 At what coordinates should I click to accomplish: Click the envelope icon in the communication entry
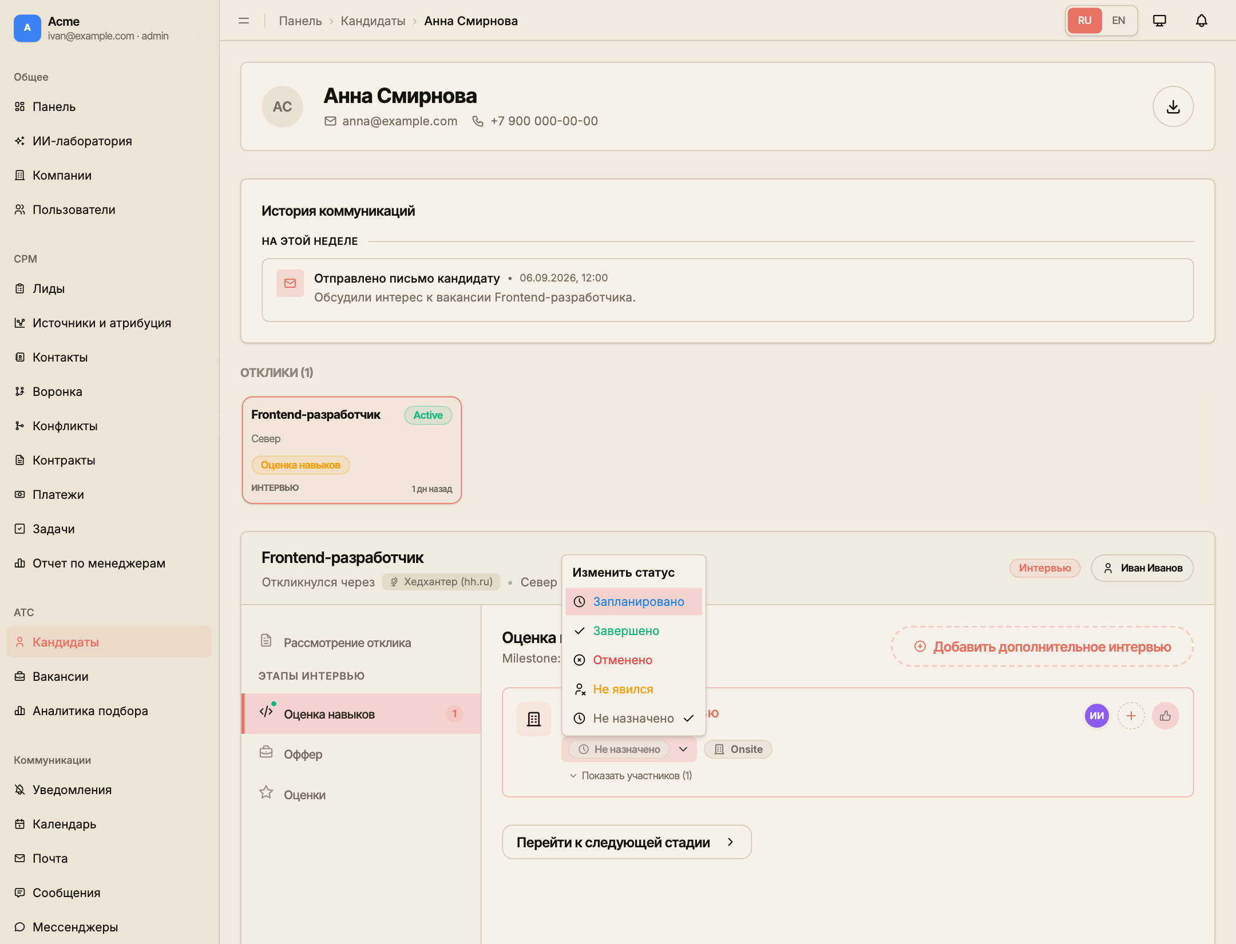290,283
